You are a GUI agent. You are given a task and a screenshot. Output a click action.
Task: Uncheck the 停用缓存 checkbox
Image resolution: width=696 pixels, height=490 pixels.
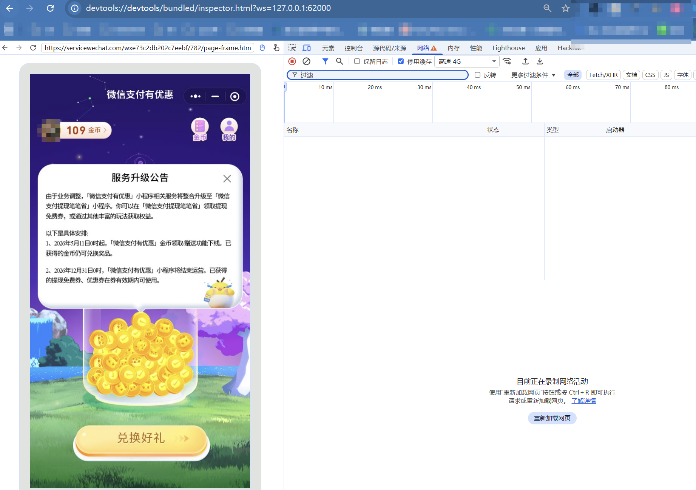coord(401,61)
